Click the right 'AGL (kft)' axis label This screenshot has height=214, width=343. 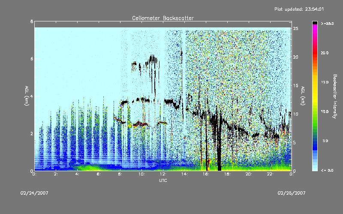coord(303,96)
